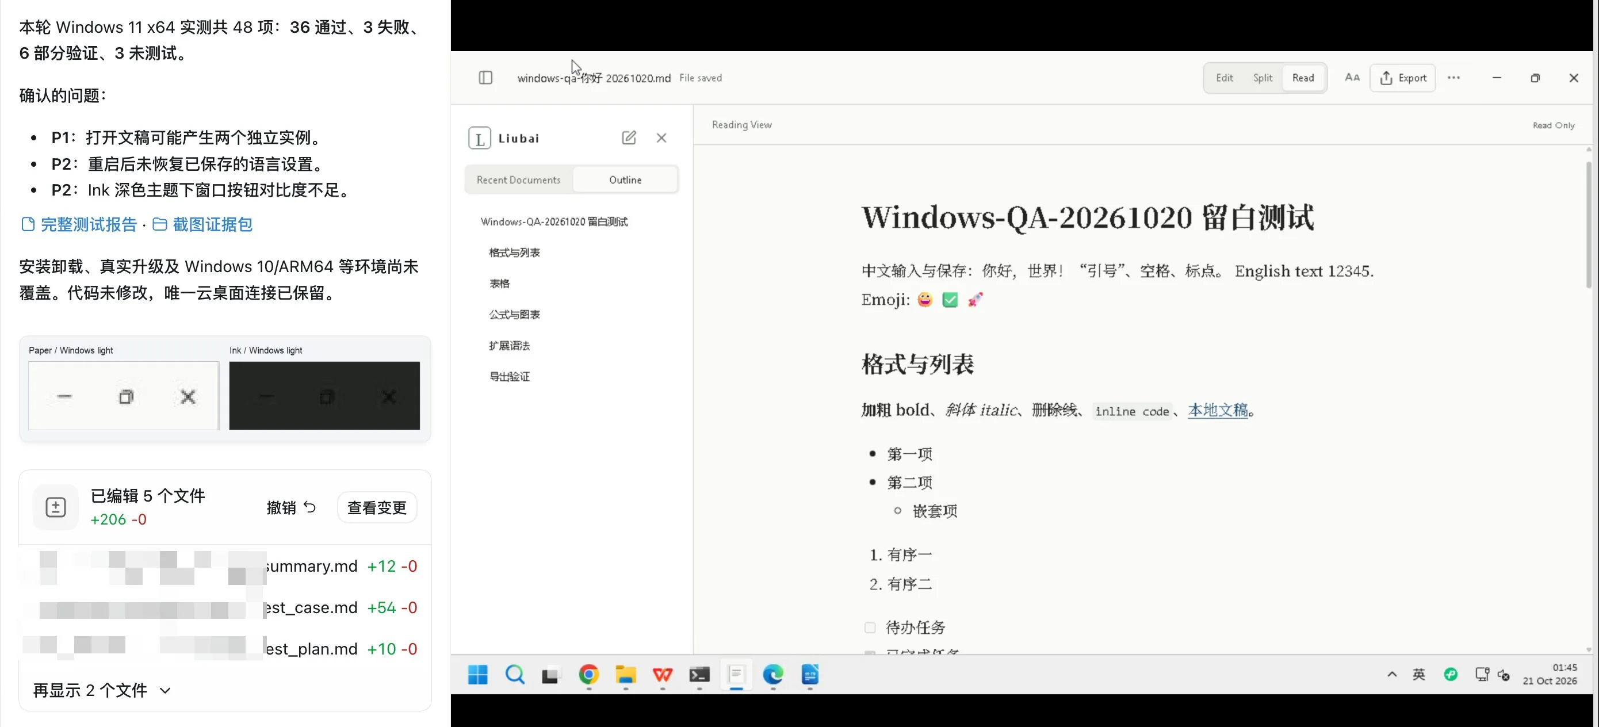This screenshot has width=1599, height=727.
Task: Click 查看变更 to view changes
Action: point(377,507)
